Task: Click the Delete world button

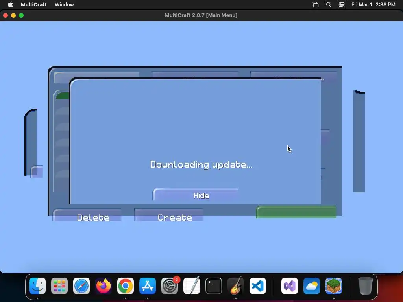Action: click(87, 215)
